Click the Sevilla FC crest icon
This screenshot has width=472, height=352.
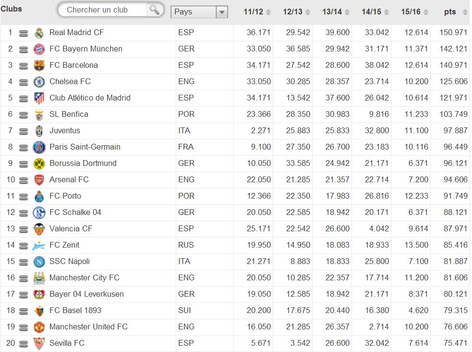coord(39,343)
